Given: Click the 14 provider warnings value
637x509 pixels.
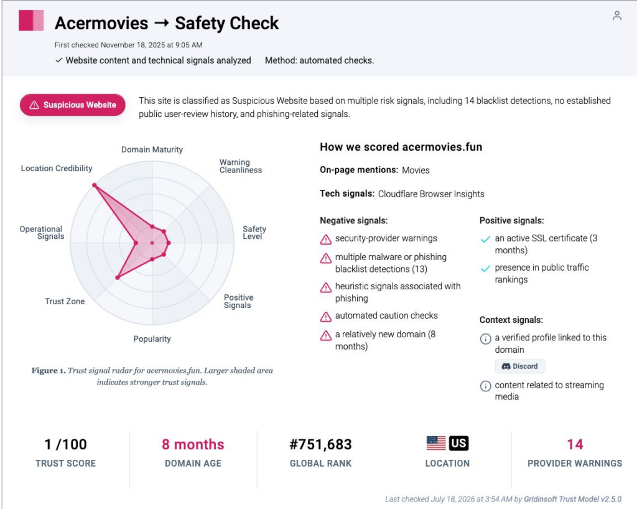Looking at the screenshot, I should (575, 444).
